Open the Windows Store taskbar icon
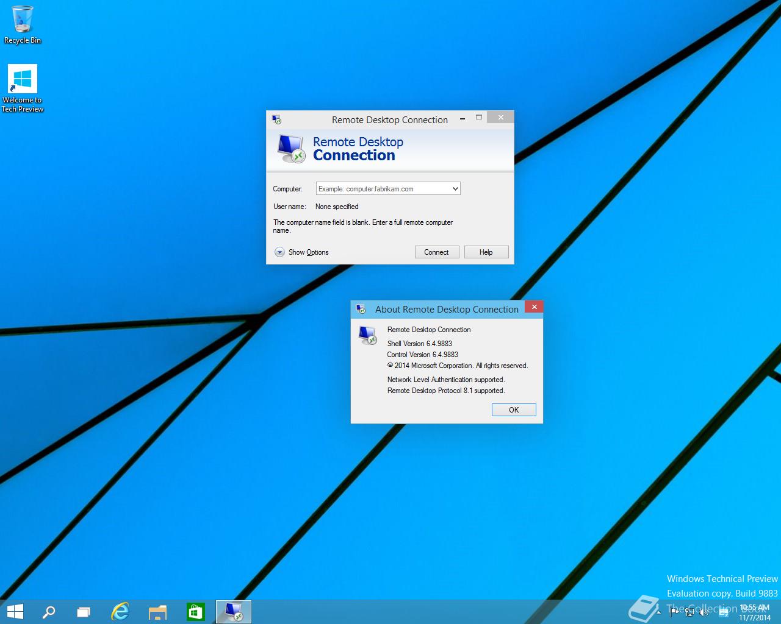781x624 pixels. tap(195, 612)
